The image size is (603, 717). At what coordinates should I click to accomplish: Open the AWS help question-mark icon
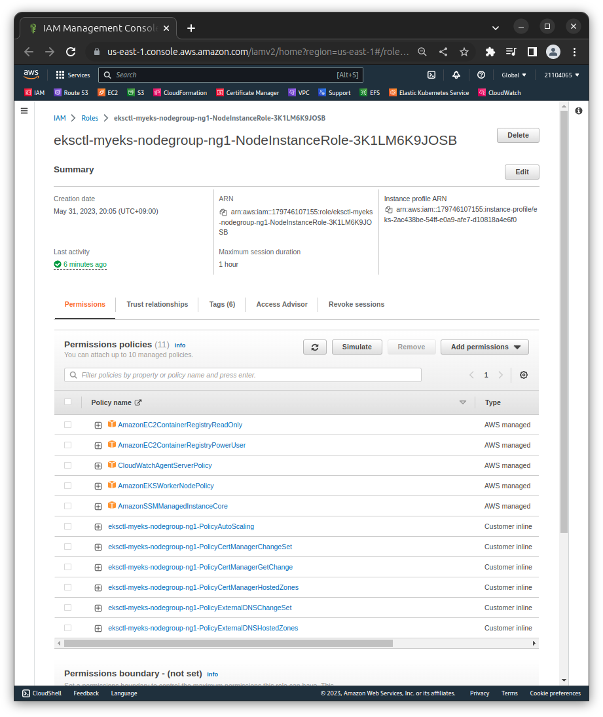pyautogui.click(x=481, y=75)
